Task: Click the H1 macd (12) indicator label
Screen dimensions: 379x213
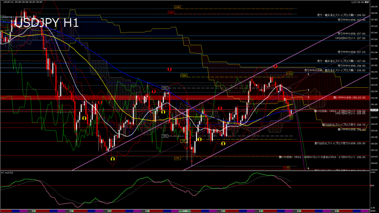Action: [8, 173]
